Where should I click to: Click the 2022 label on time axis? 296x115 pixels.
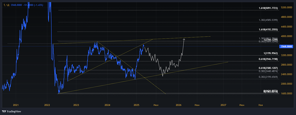click(x=47, y=105)
